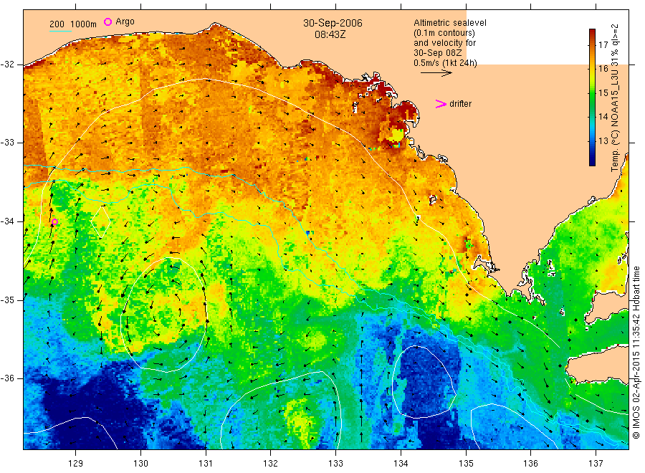This screenshot has width=645, height=473.
Task: Click the IMOS copyright timestamp text
Action: (x=636, y=353)
